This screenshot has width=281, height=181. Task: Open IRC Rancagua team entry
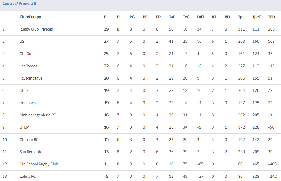(31, 78)
